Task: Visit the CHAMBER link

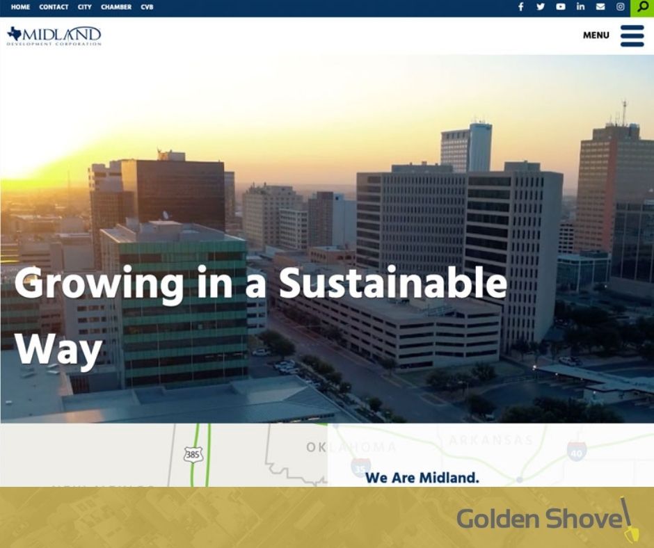Action: click(116, 7)
